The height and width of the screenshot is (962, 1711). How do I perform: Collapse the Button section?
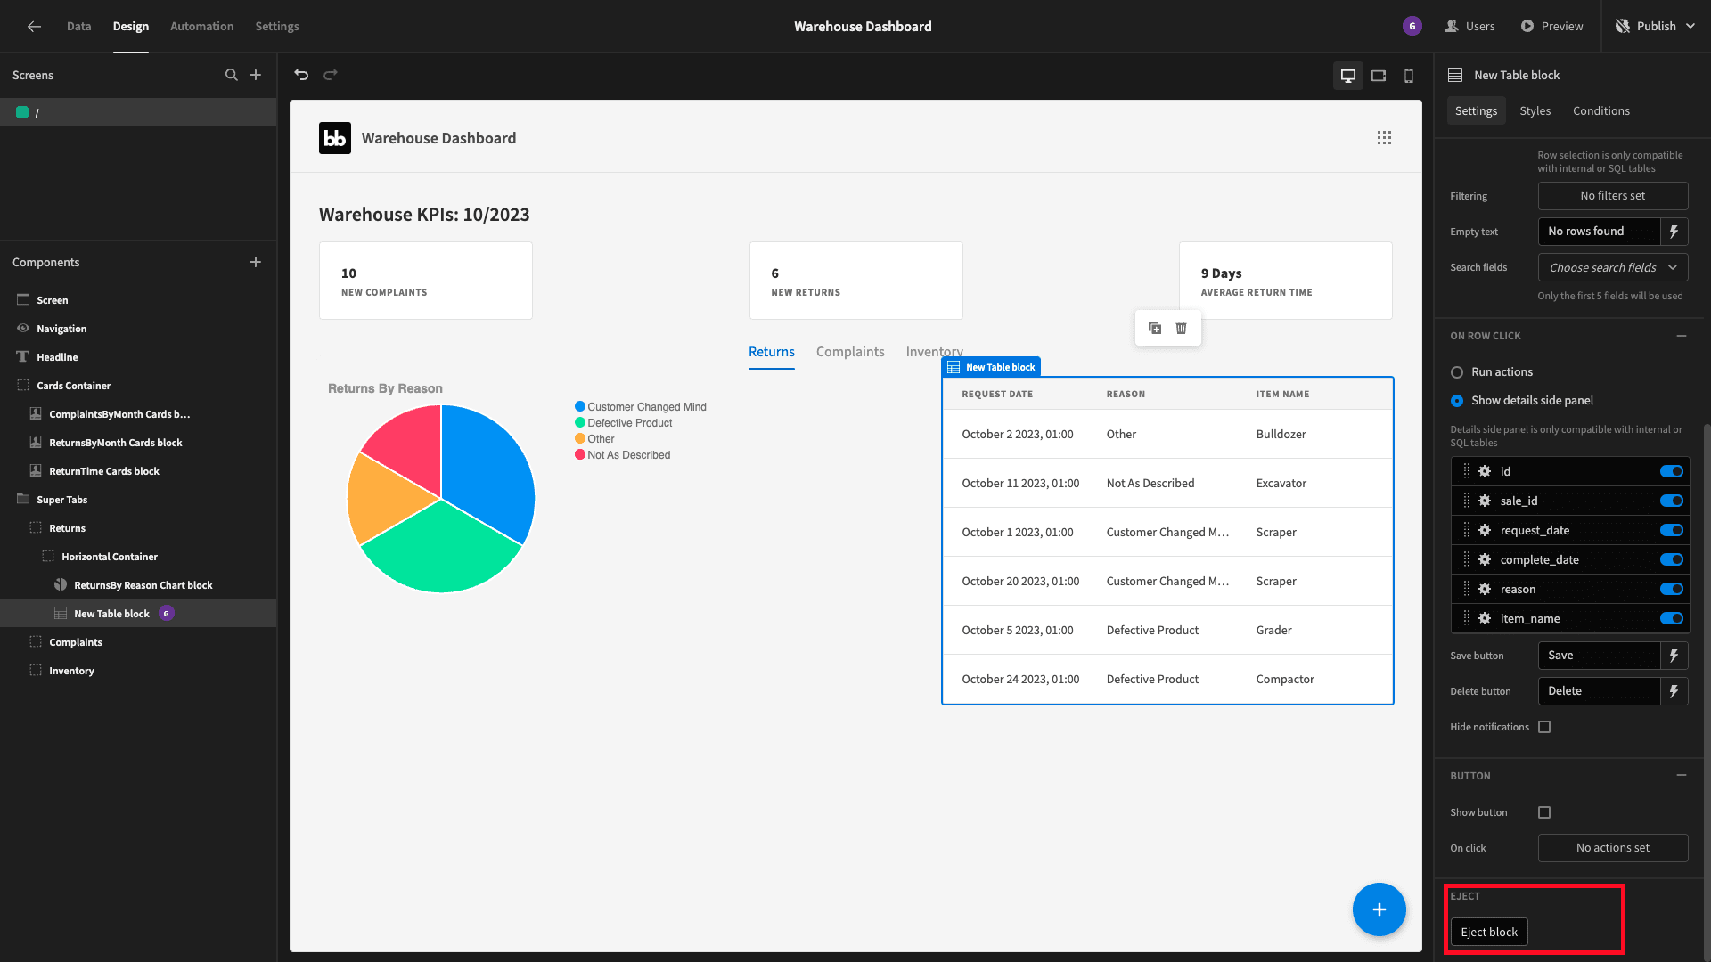[x=1682, y=776]
